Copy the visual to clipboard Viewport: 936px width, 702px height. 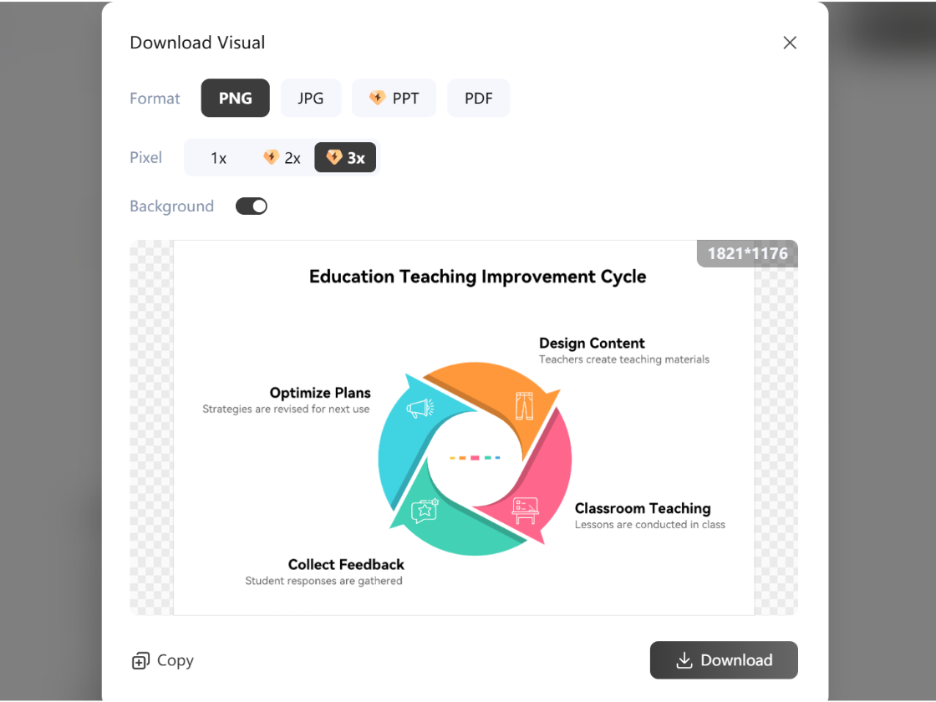coord(163,660)
